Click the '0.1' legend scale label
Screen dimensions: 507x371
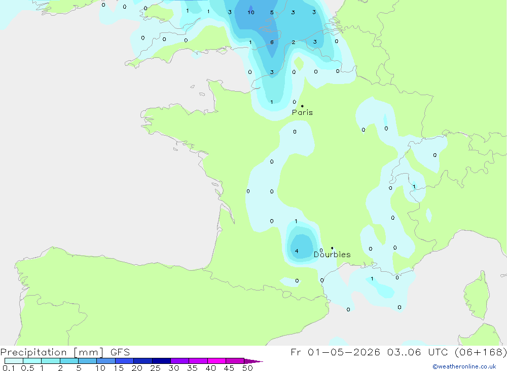pos(9,368)
